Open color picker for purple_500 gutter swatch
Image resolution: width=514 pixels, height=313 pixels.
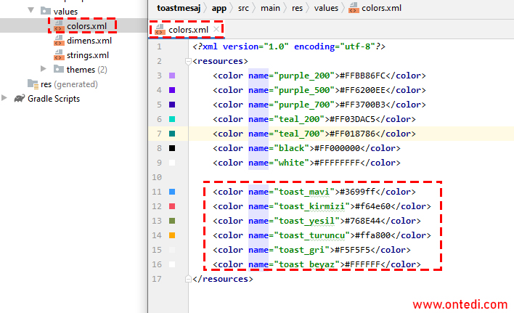[172, 90]
